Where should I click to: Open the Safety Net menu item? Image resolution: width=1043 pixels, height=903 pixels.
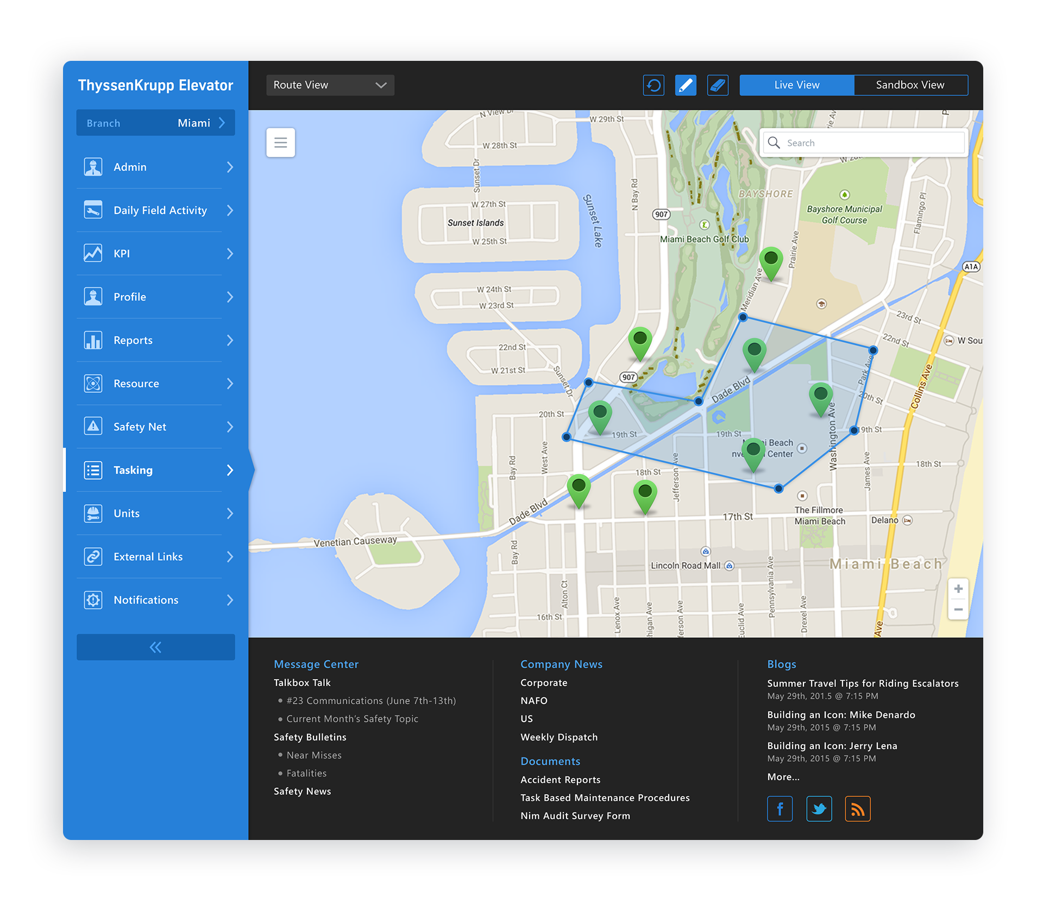tap(156, 427)
